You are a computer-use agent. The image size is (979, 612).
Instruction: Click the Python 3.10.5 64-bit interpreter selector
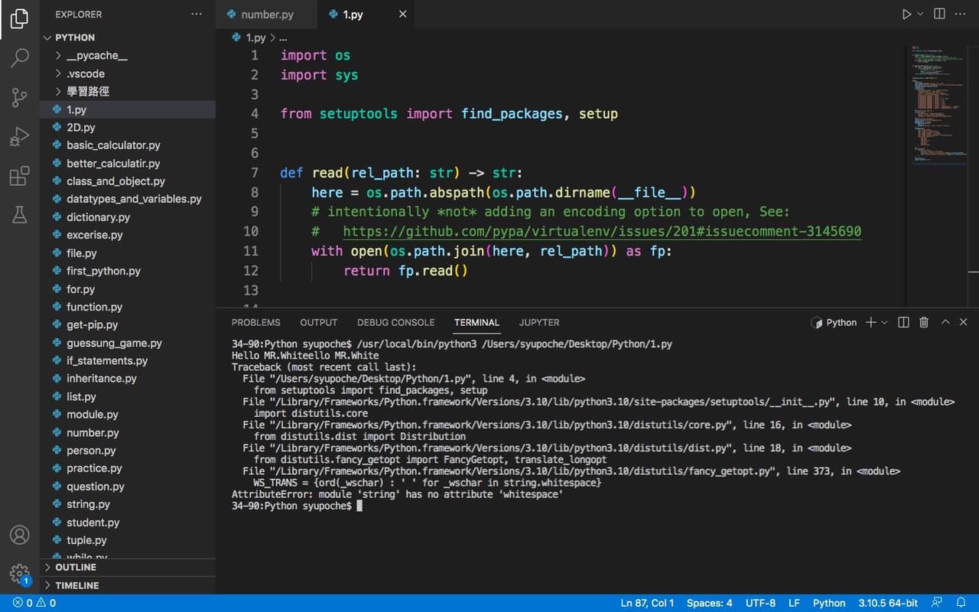pos(887,603)
